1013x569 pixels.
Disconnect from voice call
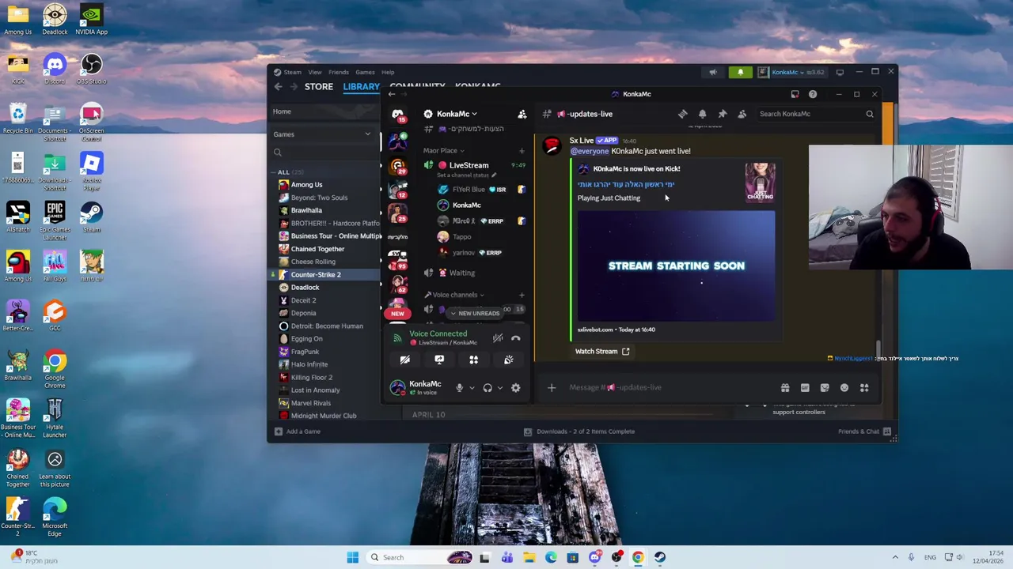coord(516,338)
